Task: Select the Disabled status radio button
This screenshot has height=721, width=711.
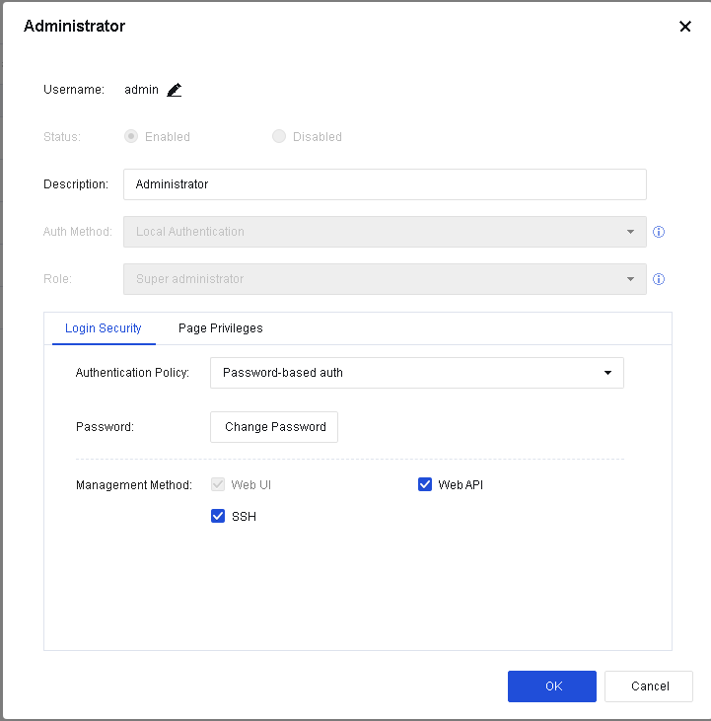Action: click(x=279, y=137)
